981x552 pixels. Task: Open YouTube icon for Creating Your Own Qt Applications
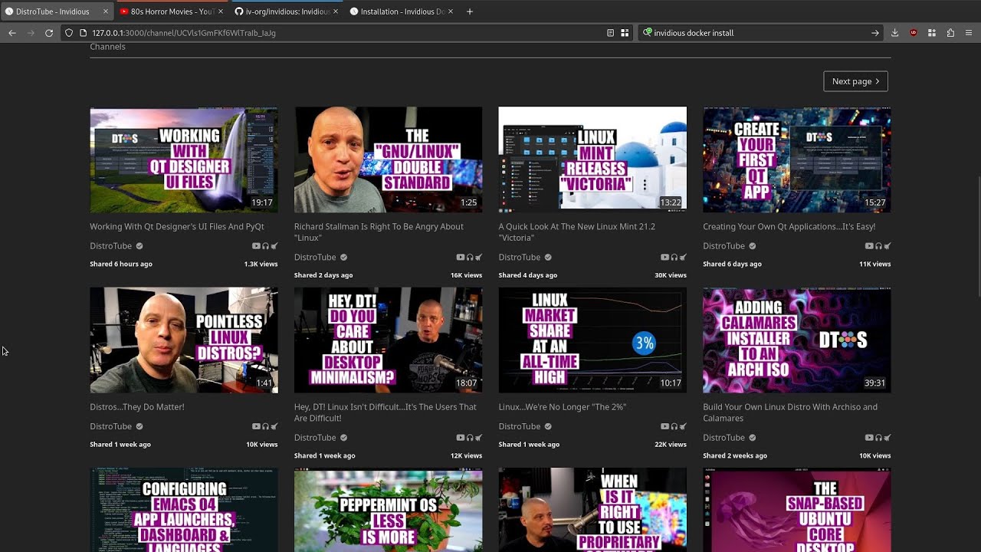(x=869, y=246)
